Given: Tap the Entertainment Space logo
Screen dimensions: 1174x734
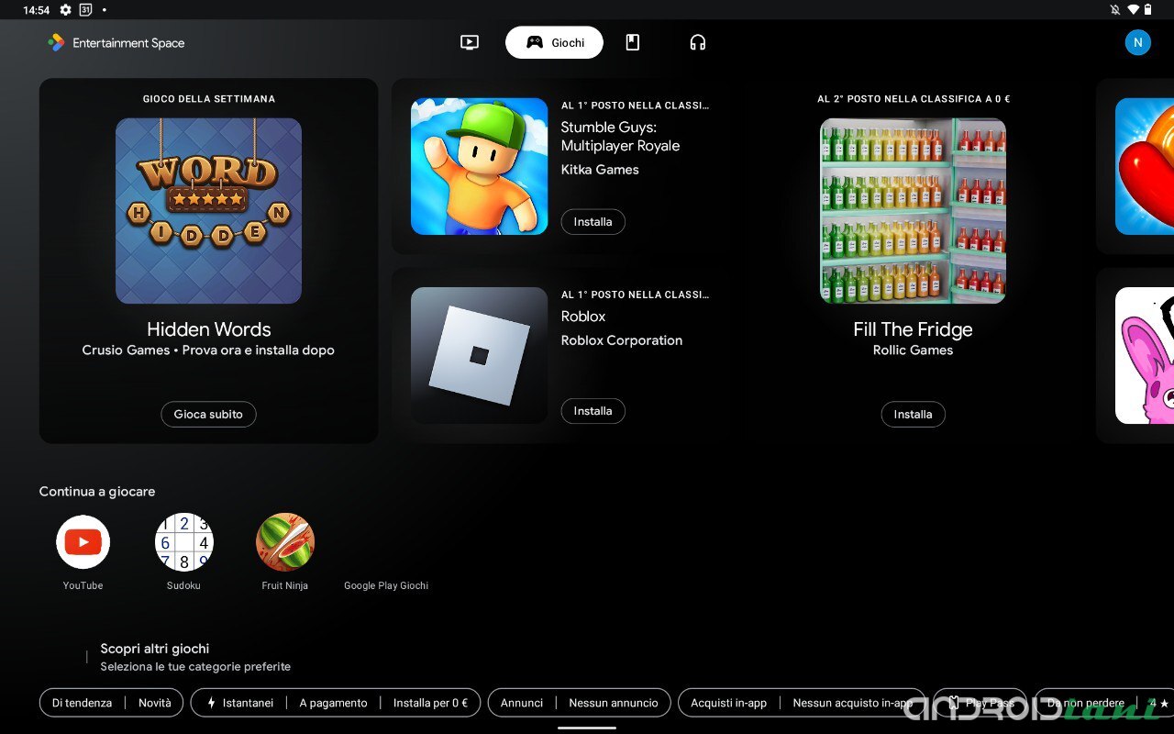Looking at the screenshot, I should 116,42.
